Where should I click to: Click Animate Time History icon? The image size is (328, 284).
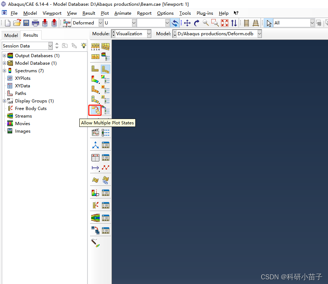(x=95, y=132)
